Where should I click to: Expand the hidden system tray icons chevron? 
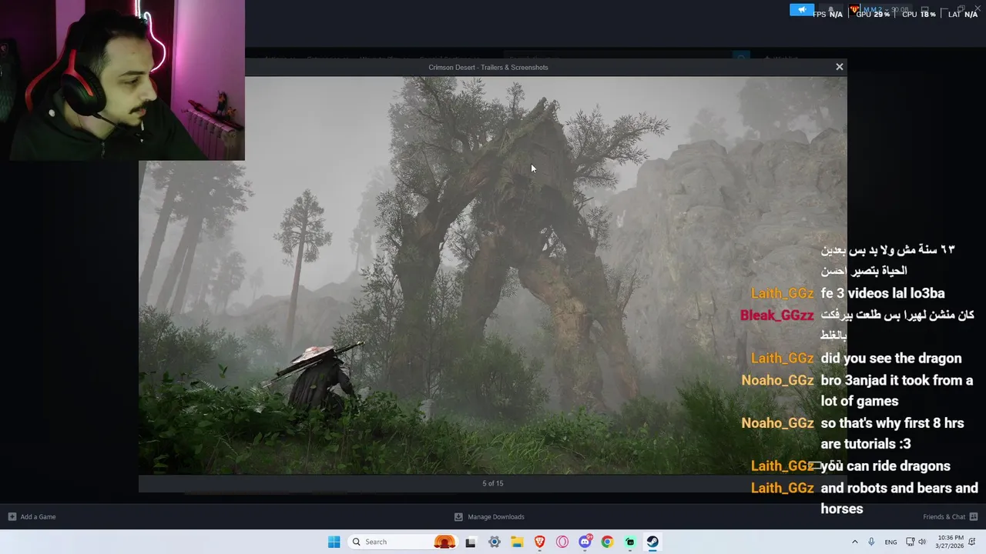[x=854, y=542]
